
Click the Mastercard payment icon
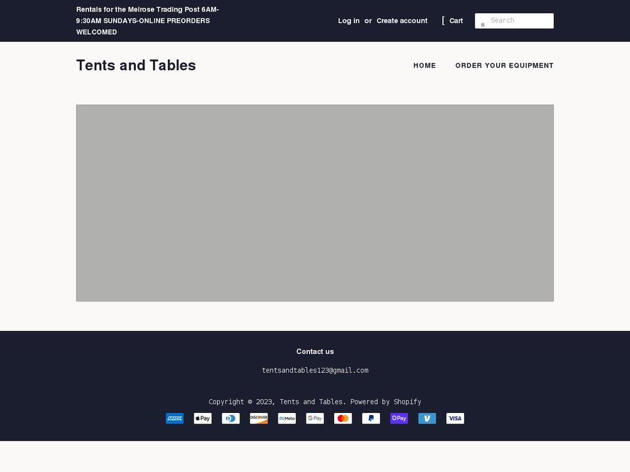(x=343, y=418)
